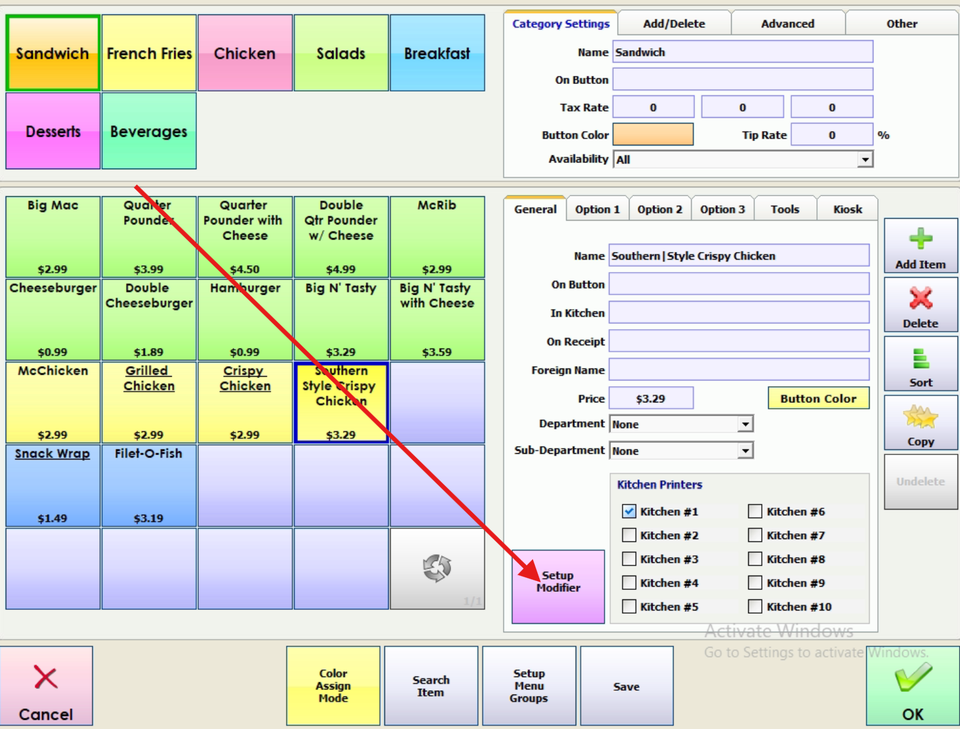Click the Tip Rate field
This screenshot has height=729, width=960.
831,135
